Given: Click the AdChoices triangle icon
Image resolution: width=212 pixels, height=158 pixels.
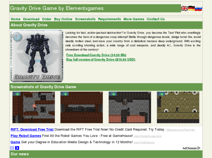Looking at the screenshot, I should [x=199, y=148].
